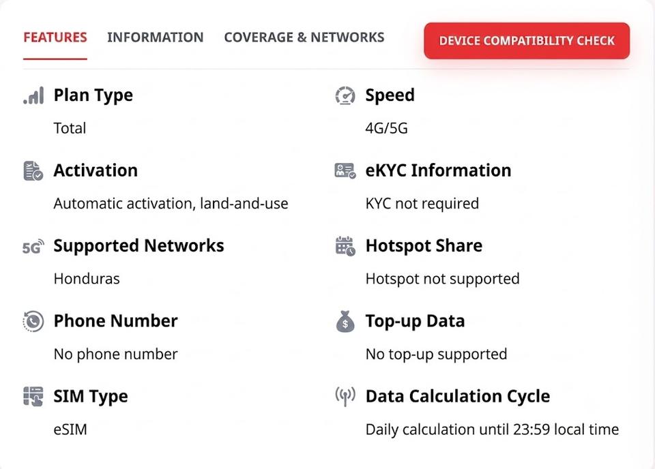The image size is (655, 469).
Task: Open the Coverage & Networks tab
Action: [x=304, y=37]
